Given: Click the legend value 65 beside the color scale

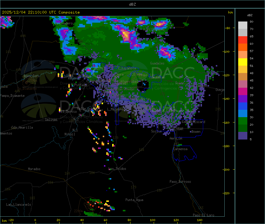Looking at the screenshot, I should coord(251,36).
